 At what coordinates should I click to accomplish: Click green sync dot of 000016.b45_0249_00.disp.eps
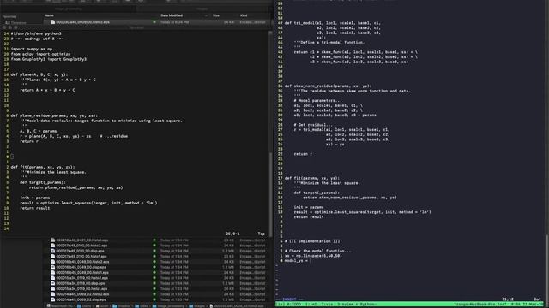click(x=154, y=267)
